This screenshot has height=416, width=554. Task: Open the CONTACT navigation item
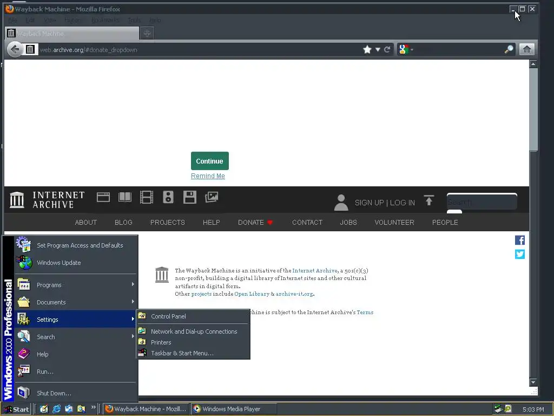click(x=307, y=222)
